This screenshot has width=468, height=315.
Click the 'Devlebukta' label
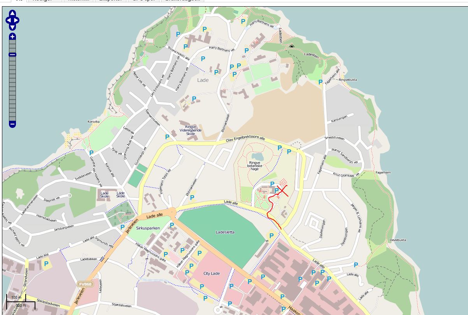pyautogui.click(x=398, y=240)
